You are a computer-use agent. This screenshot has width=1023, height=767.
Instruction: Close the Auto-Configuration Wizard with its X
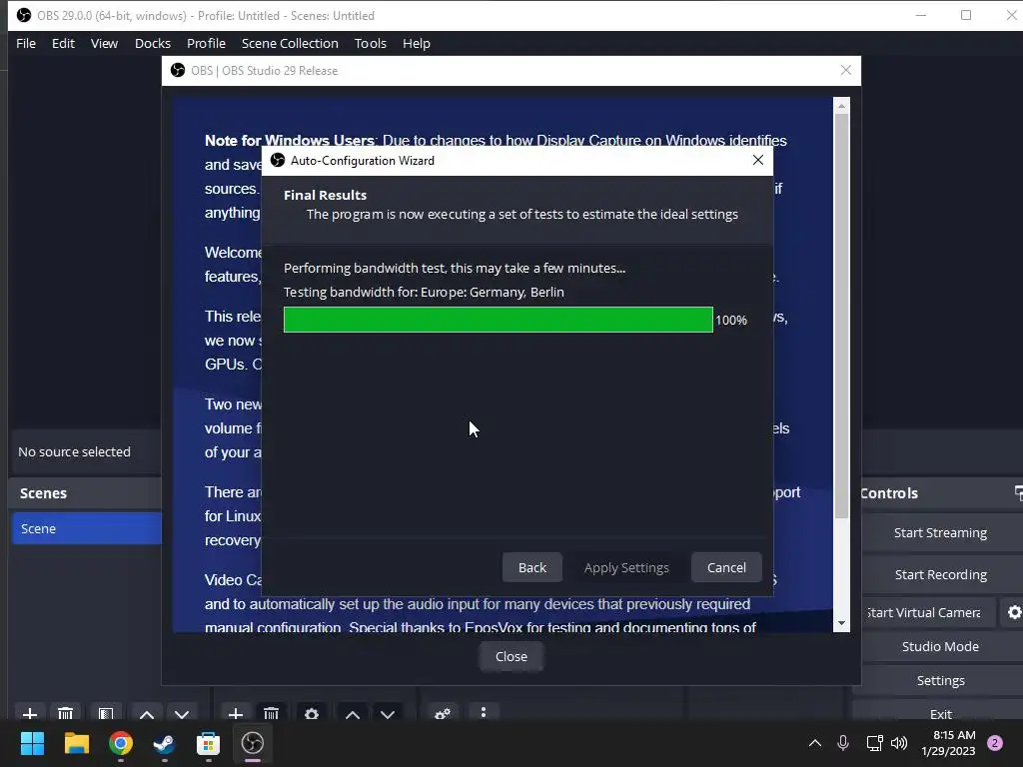[757, 160]
